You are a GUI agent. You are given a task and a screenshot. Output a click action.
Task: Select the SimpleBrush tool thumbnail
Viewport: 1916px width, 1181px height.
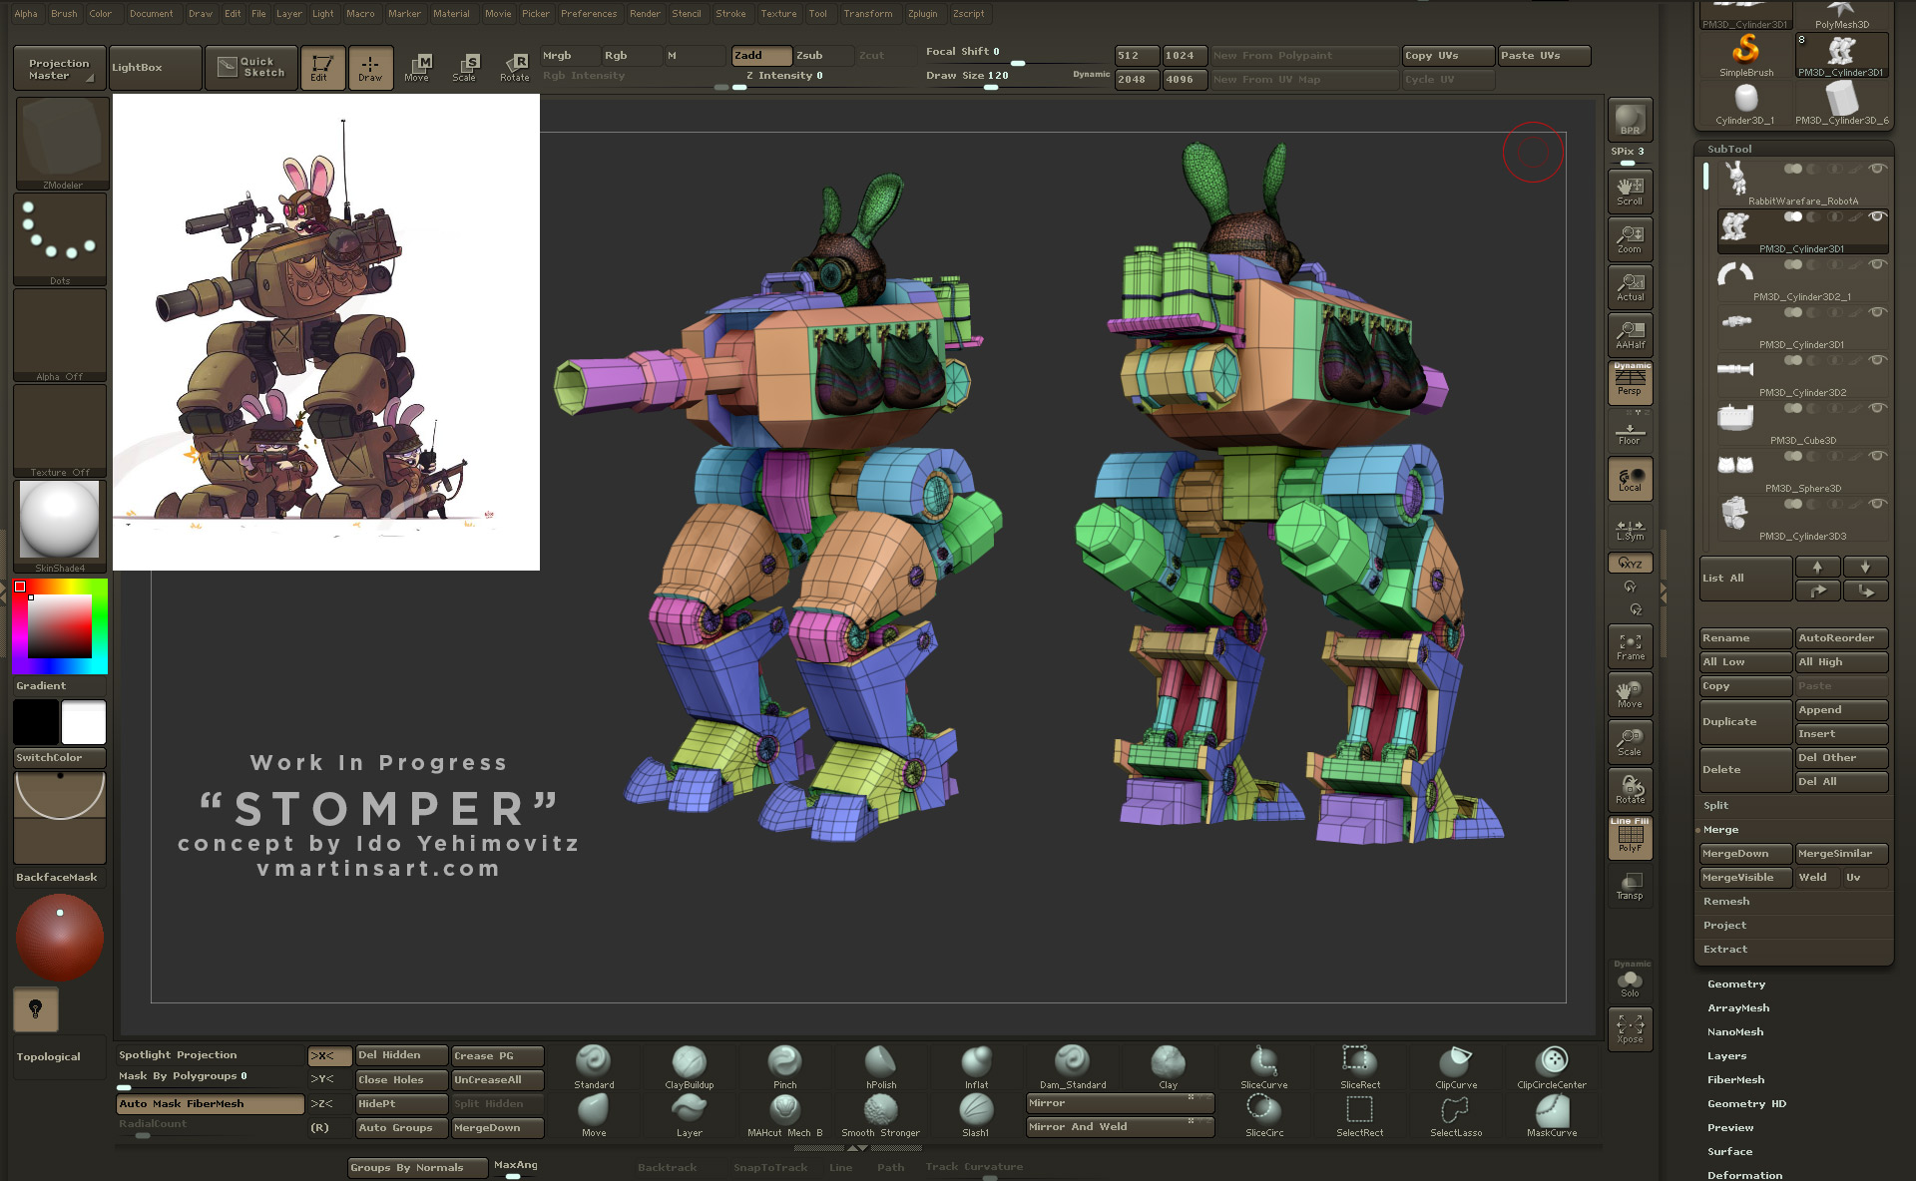click(1745, 55)
